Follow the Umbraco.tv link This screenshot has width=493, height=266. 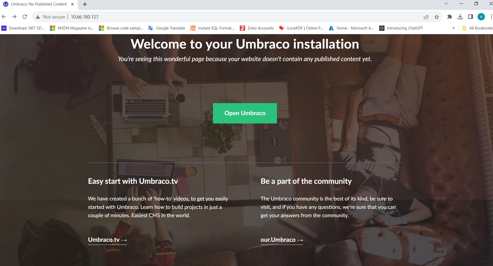[107, 240]
